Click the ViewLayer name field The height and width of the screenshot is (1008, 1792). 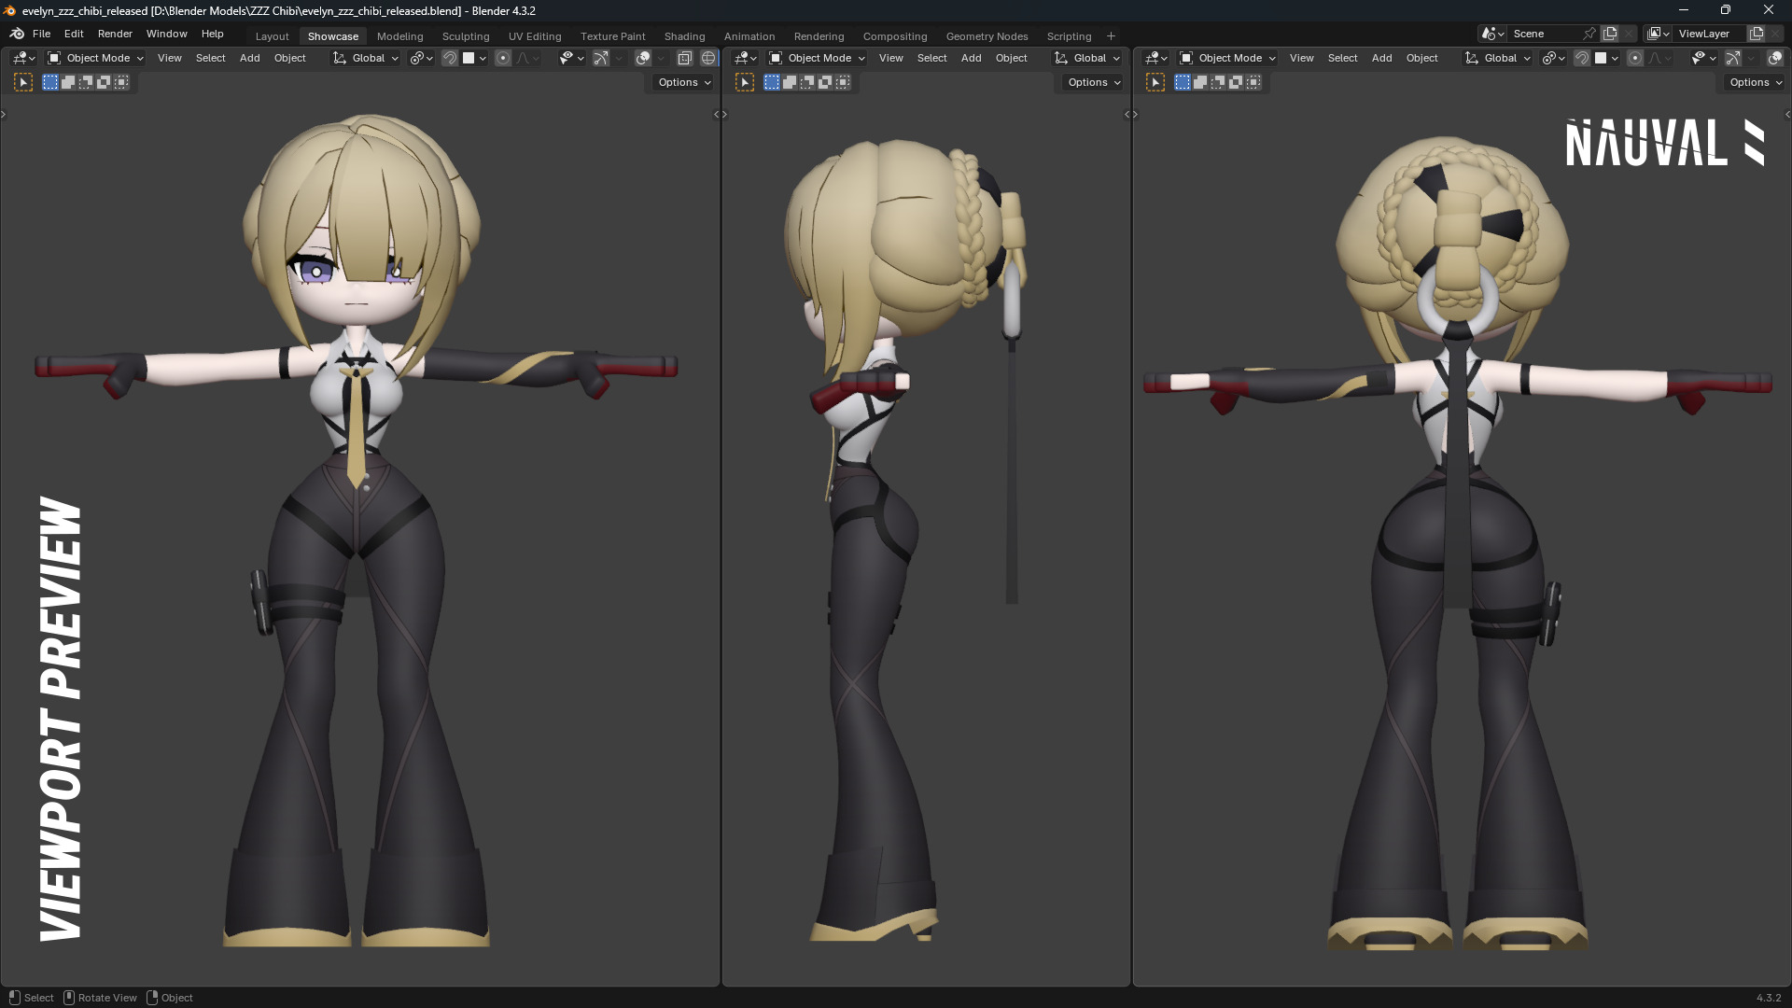click(x=1710, y=34)
